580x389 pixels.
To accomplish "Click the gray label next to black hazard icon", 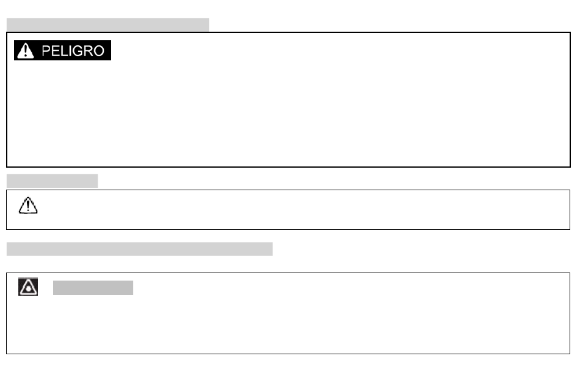I will [x=93, y=288].
